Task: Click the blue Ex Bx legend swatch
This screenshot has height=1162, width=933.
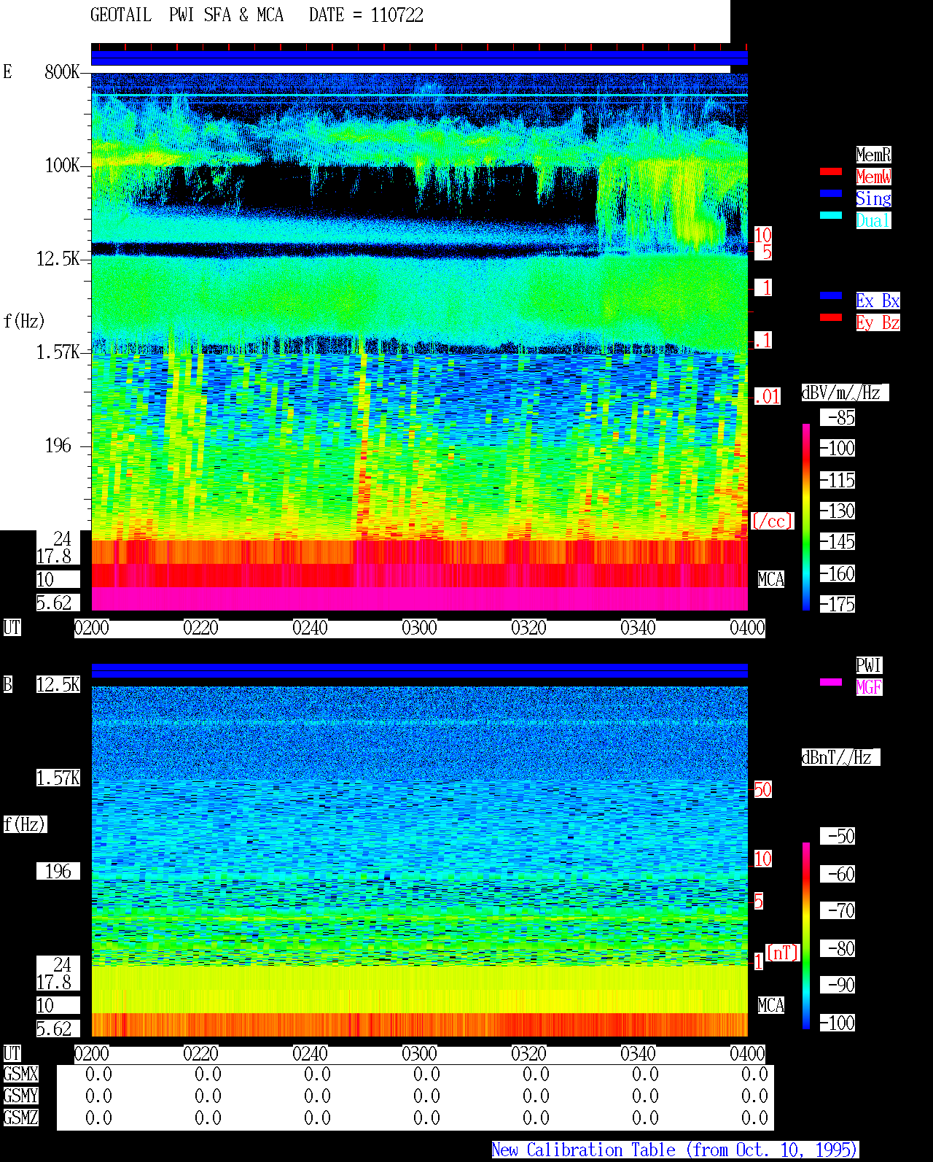Action: (831, 295)
